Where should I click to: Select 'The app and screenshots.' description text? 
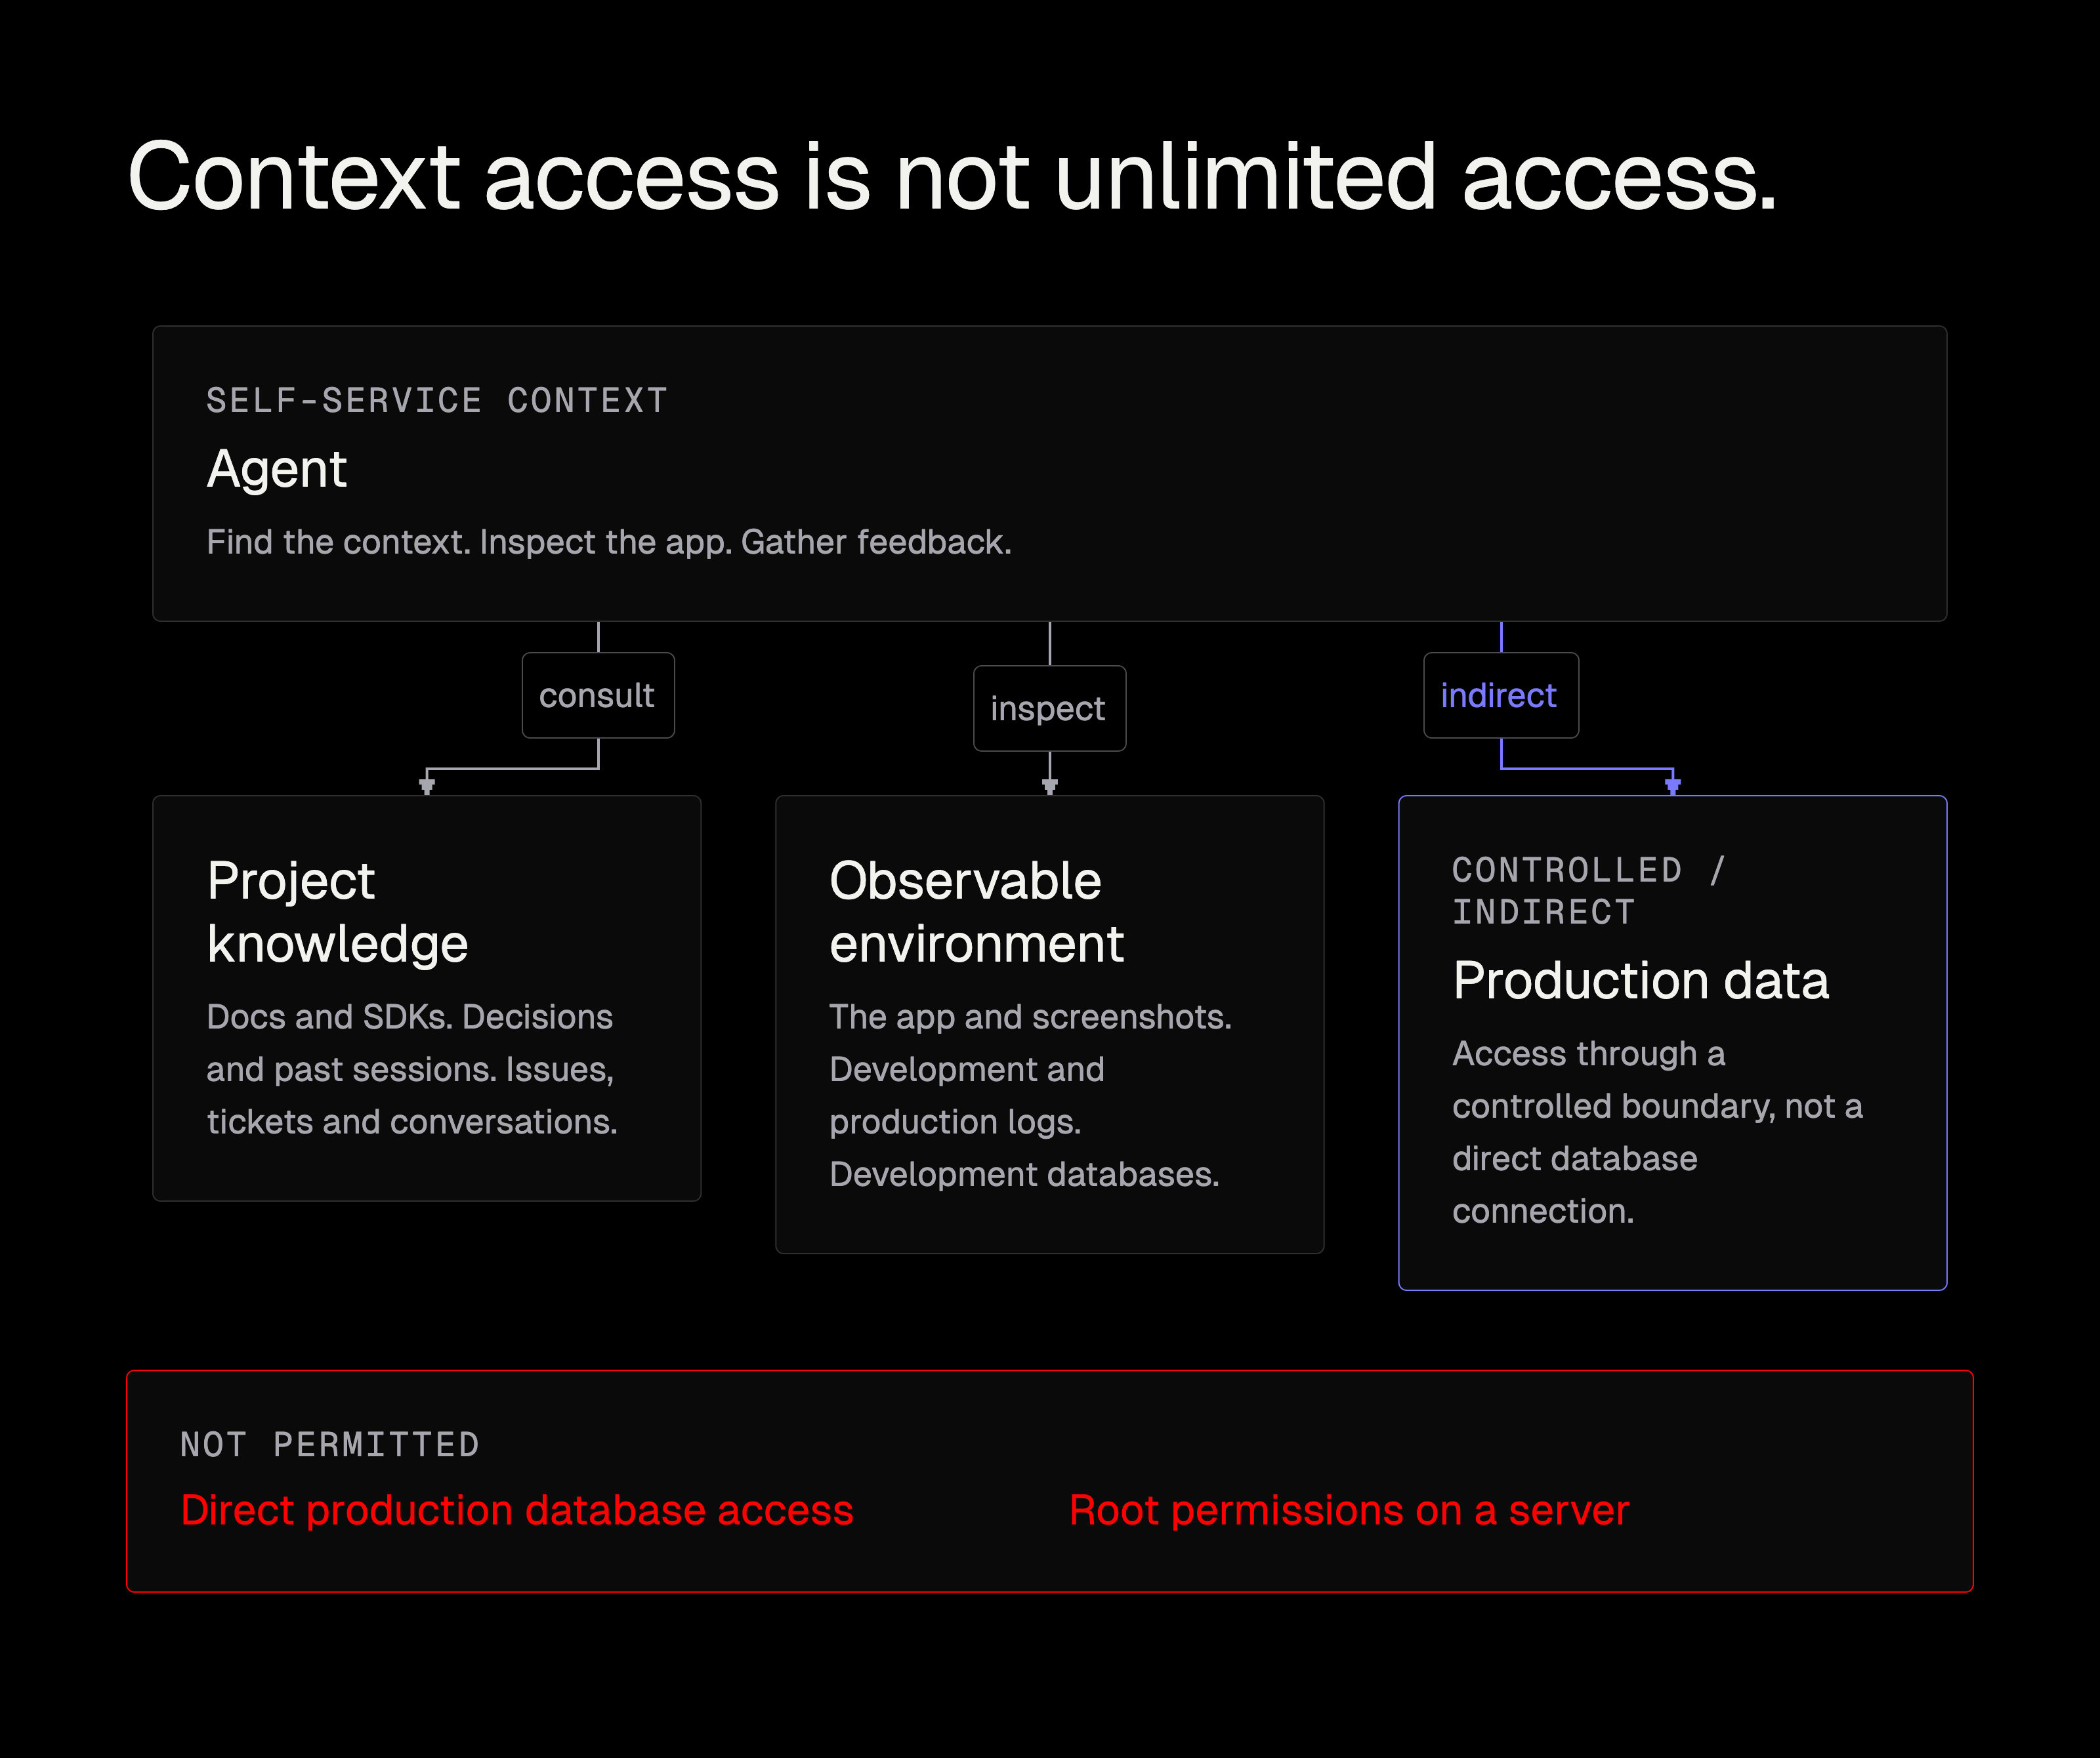click(x=1030, y=1095)
